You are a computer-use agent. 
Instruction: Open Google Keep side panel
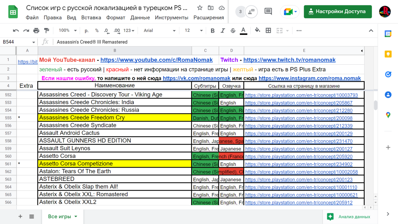point(388,54)
